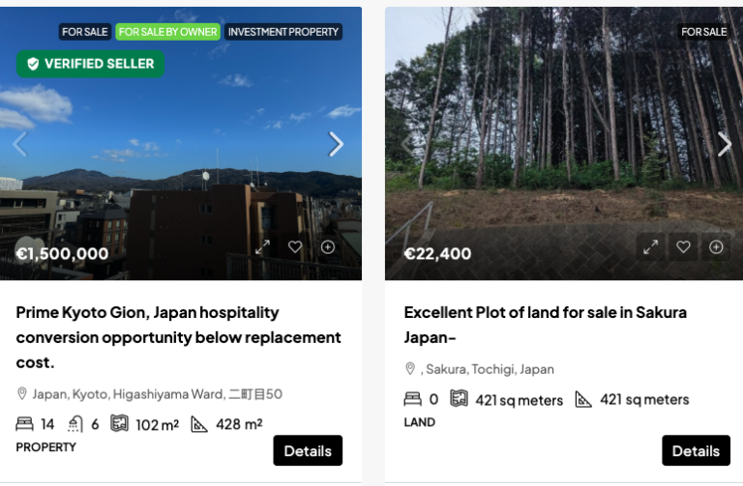
Task: Click the For Sale By Owner tag
Action: [167, 32]
